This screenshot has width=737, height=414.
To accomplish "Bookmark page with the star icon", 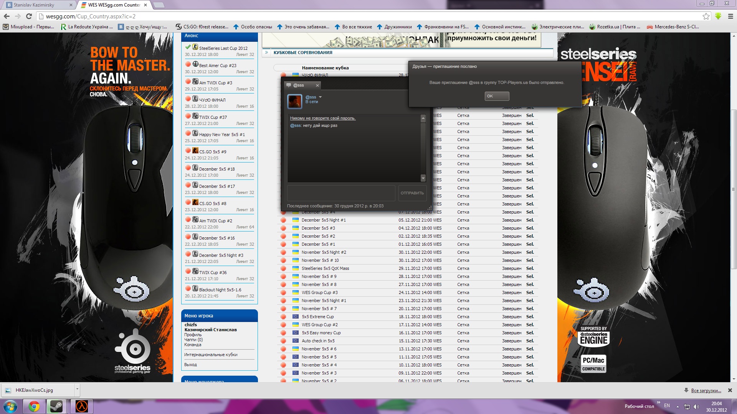I will pyautogui.click(x=706, y=16).
